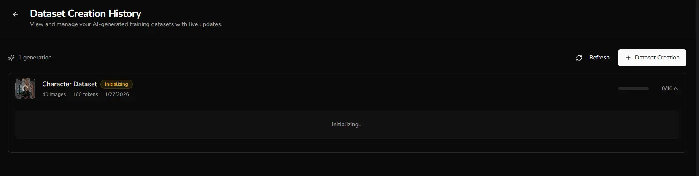Click the orange Initializing status badge
This screenshot has height=176, width=699.
tap(116, 84)
